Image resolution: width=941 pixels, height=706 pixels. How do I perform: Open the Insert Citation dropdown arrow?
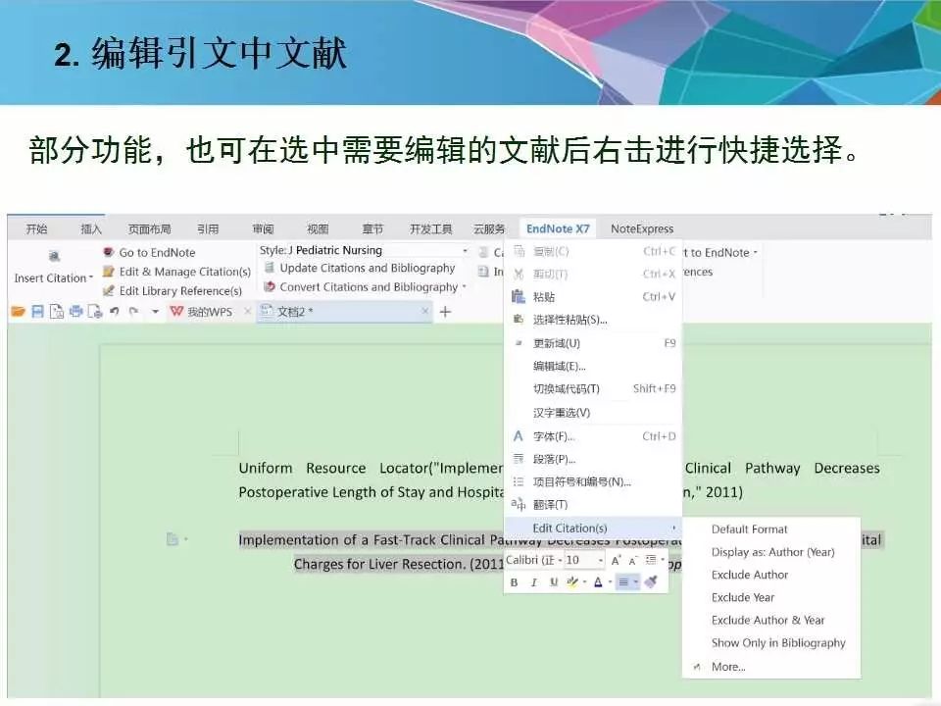click(91, 277)
